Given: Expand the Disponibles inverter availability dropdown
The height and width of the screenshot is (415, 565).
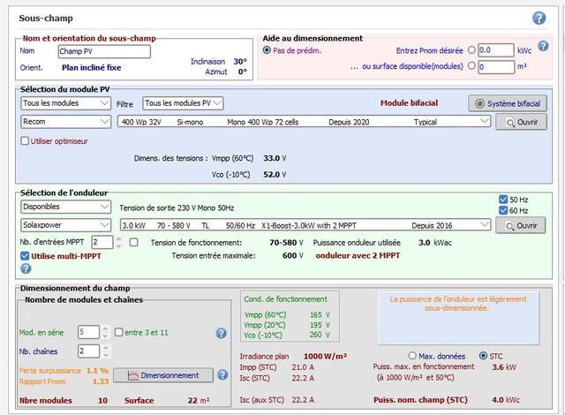Looking at the screenshot, I should 64,207.
